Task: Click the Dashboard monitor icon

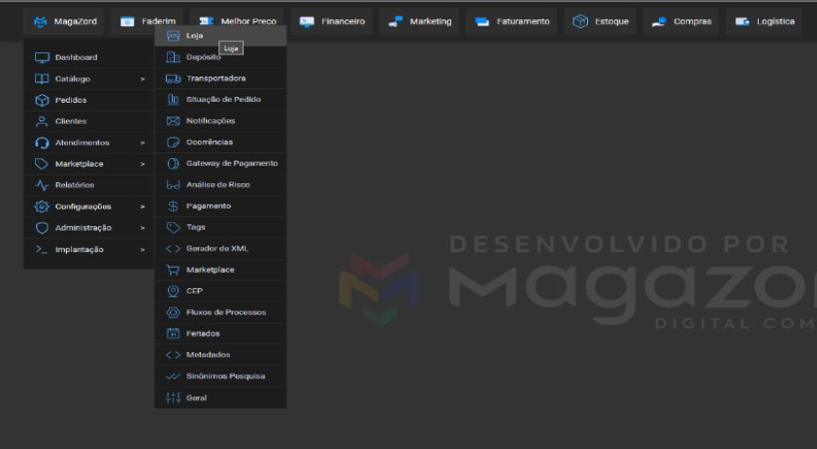Action: (42, 57)
